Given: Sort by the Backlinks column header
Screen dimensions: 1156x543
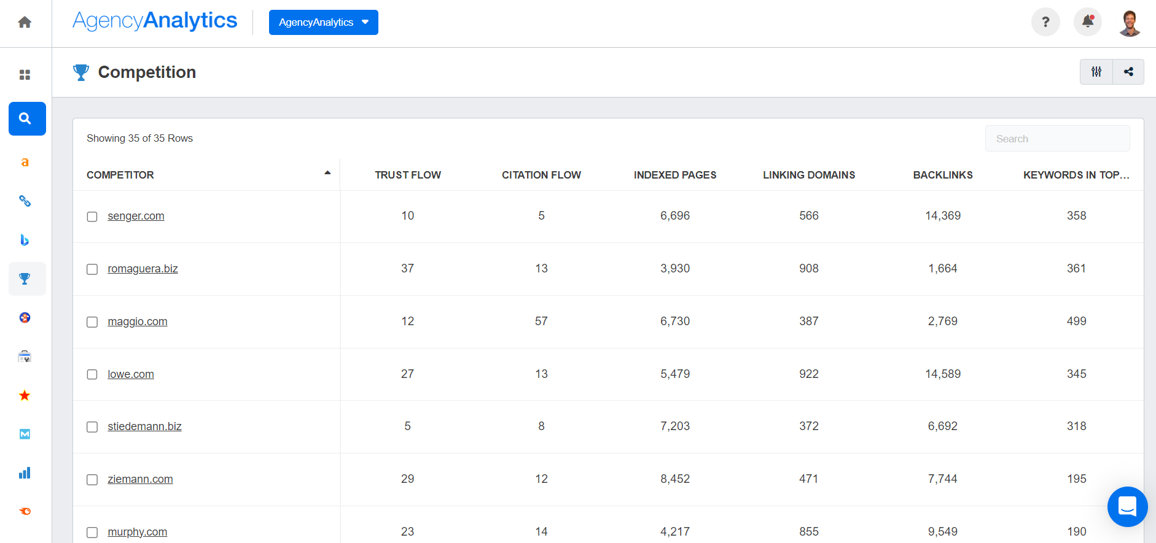Looking at the screenshot, I should coord(942,175).
